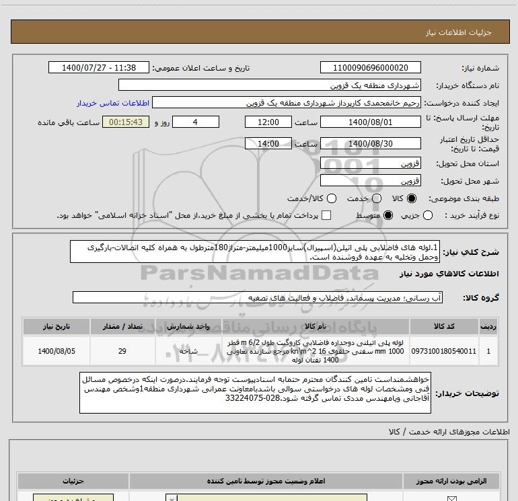Click the unit cell شاخه
The height and width of the screenshot is (501, 518).
pyautogui.click(x=188, y=351)
